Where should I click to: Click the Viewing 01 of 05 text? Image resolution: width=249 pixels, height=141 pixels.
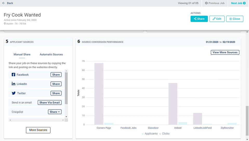188,3
